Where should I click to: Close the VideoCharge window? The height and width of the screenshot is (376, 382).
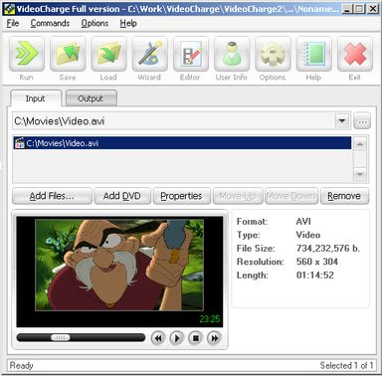coord(373,9)
